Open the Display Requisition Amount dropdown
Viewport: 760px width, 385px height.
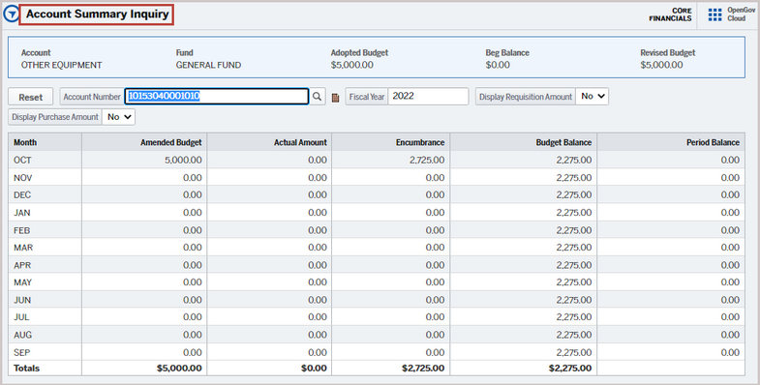point(592,96)
